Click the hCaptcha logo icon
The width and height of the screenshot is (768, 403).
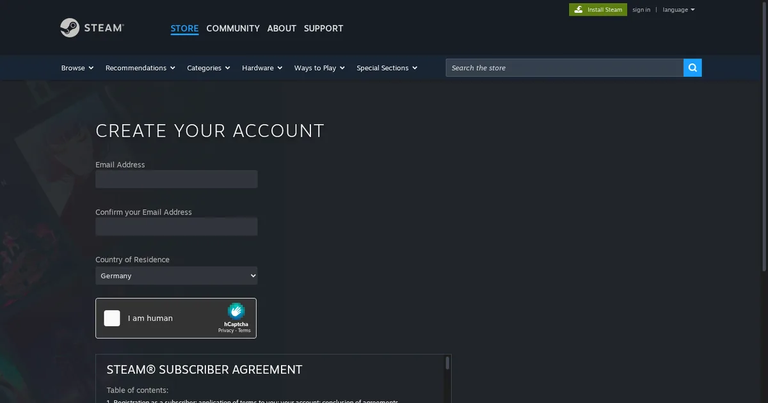tap(236, 311)
